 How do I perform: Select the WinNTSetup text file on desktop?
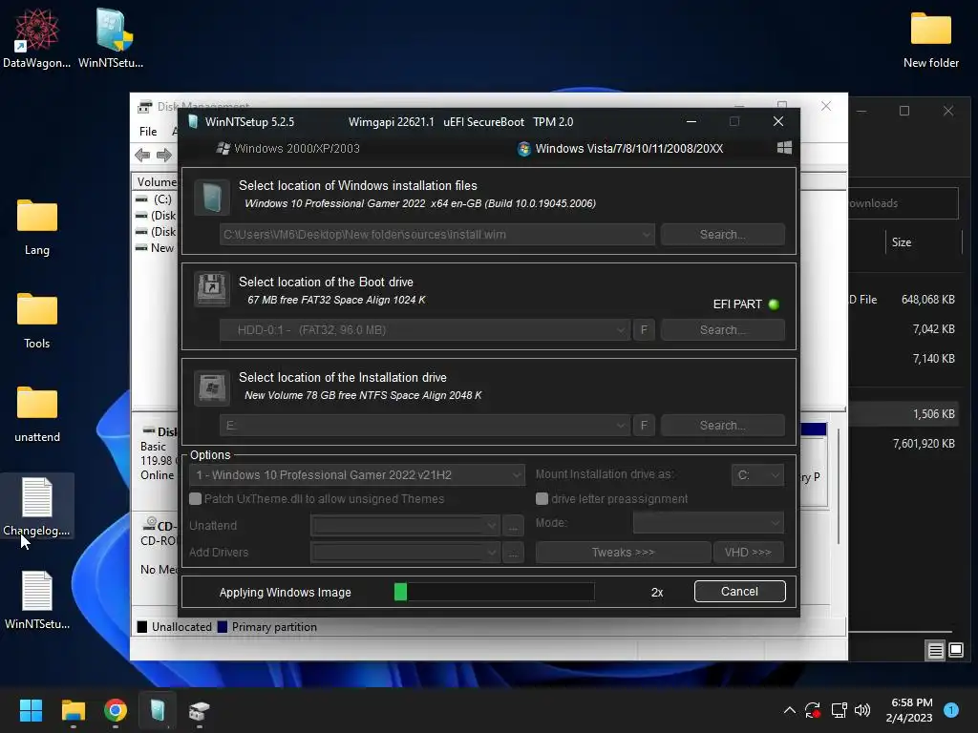(x=37, y=599)
